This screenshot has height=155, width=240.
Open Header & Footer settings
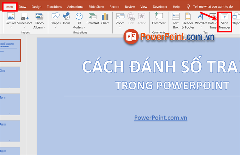[x=188, y=21]
